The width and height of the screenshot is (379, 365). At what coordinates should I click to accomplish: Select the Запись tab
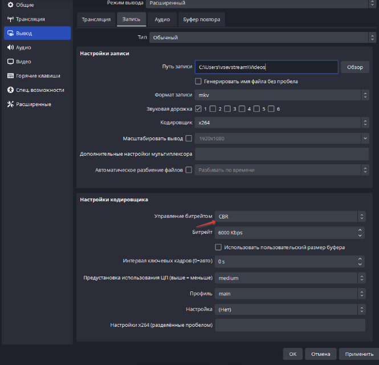click(x=131, y=19)
